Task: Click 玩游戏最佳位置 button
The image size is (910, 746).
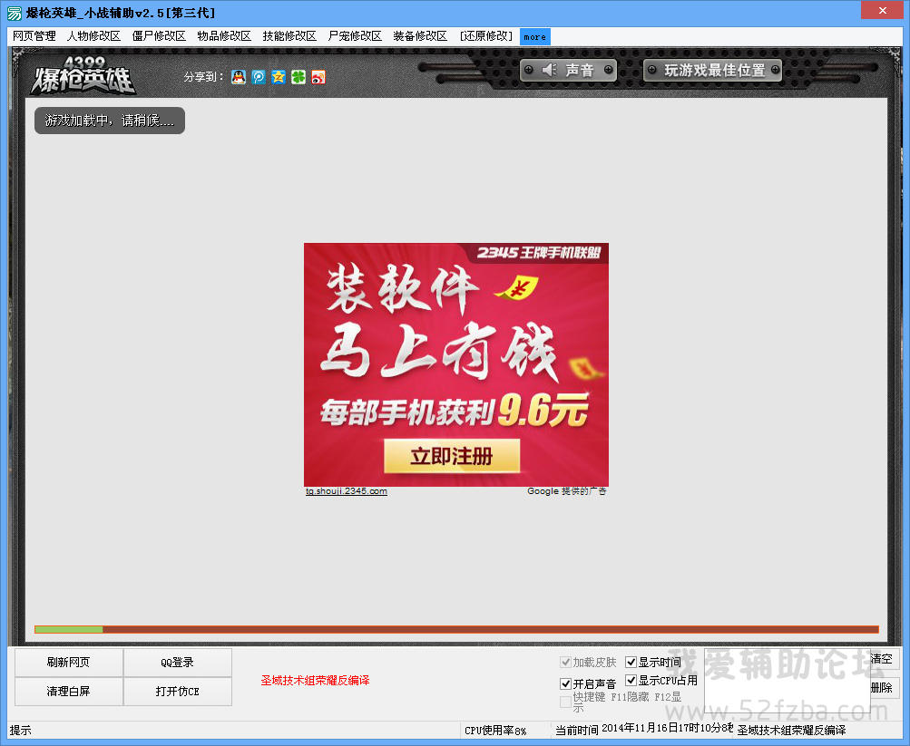Action: pos(713,70)
